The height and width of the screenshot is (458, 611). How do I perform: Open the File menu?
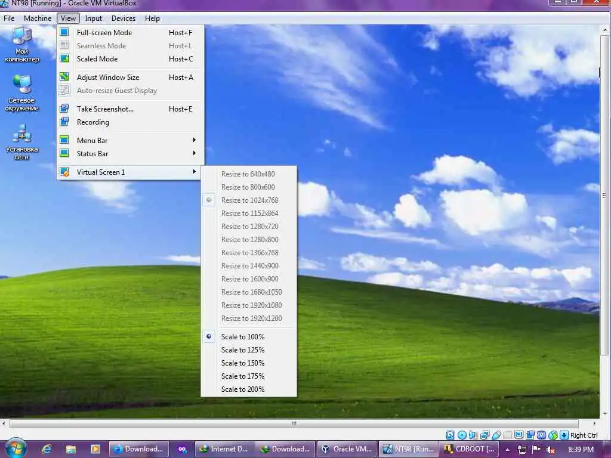pos(8,18)
